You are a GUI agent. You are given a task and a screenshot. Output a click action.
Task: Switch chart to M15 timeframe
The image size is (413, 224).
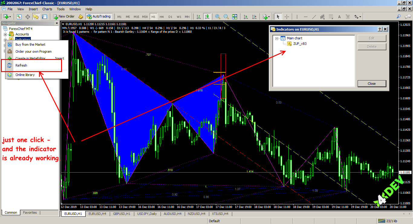[x=136, y=17]
